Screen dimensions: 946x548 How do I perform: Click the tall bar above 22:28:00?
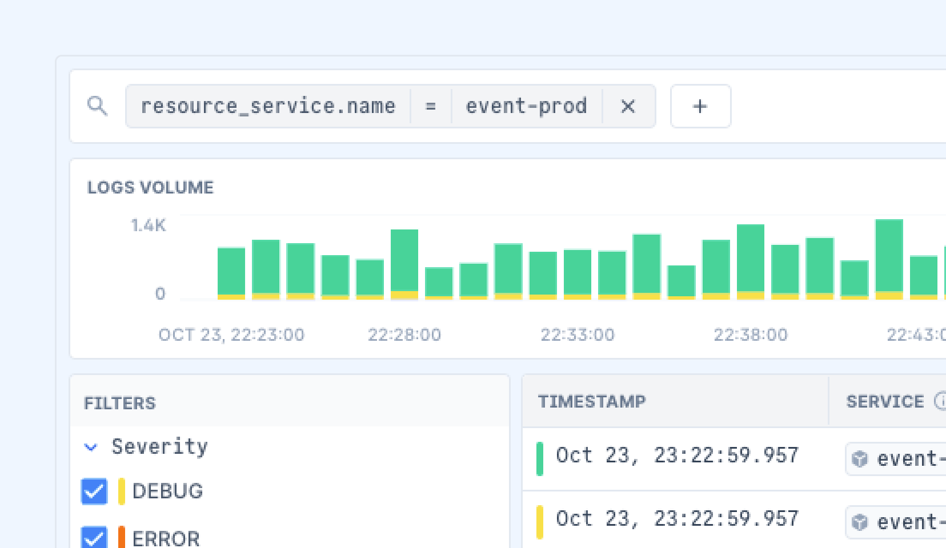coord(404,264)
